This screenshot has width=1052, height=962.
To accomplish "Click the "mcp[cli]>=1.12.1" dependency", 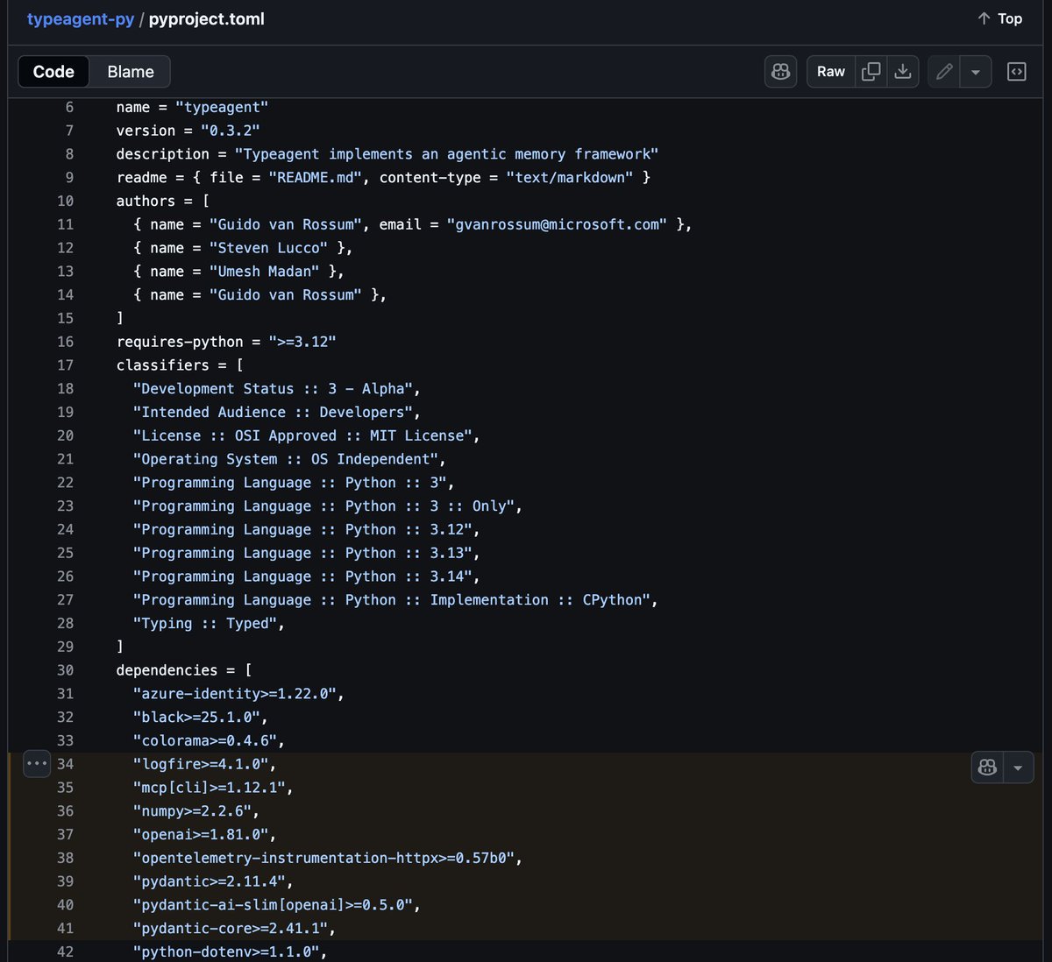I will point(209,788).
